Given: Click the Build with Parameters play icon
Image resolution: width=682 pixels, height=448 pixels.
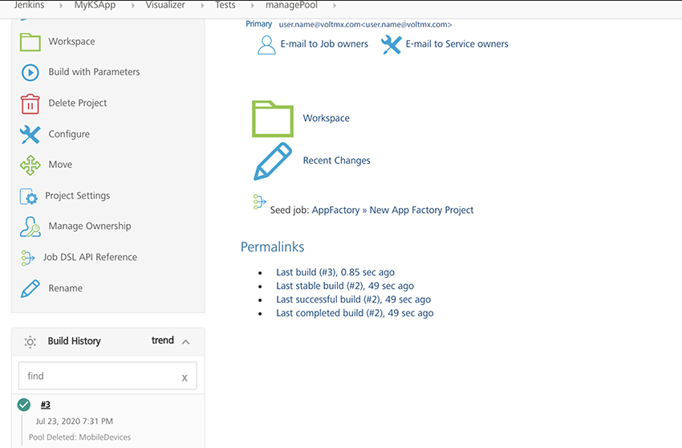Looking at the screenshot, I should pyautogui.click(x=30, y=72).
